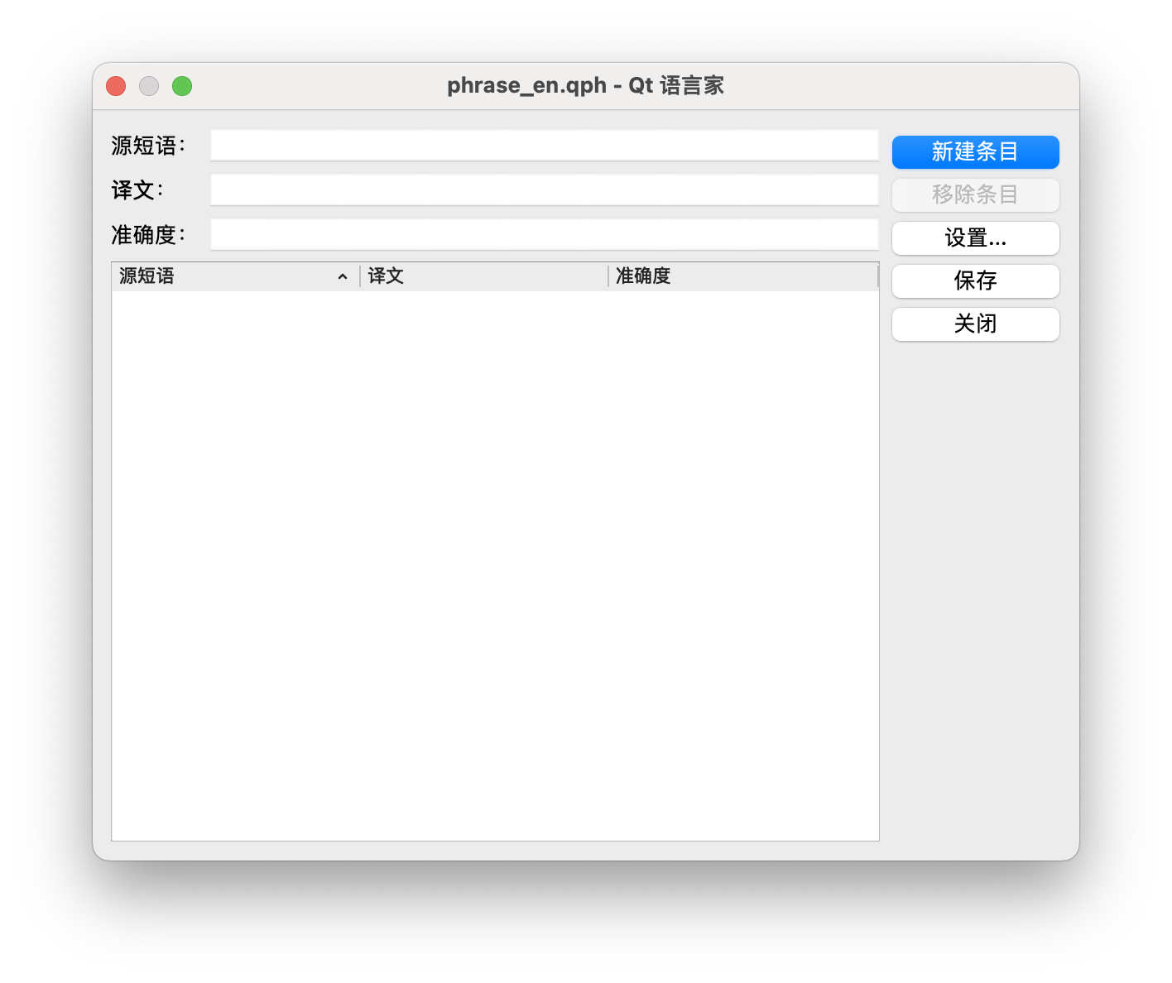Click the window title phrase_en.qph
The image size is (1172, 983).
(x=584, y=85)
